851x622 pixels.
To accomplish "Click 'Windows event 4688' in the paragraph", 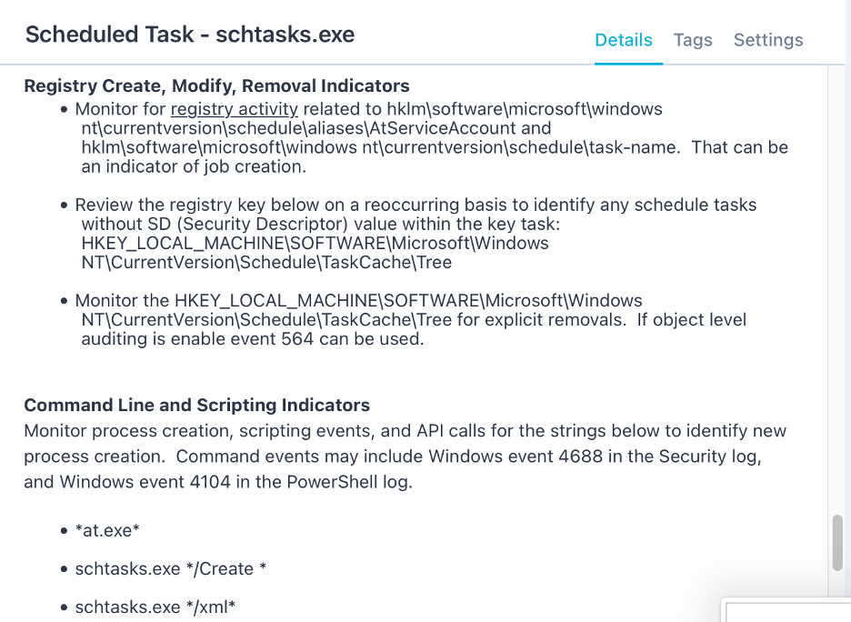I will (516, 456).
